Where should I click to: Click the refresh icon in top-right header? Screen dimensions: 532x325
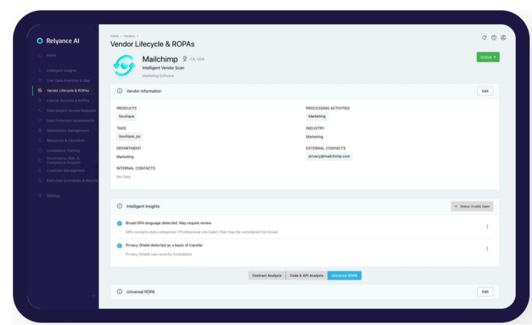[484, 37]
